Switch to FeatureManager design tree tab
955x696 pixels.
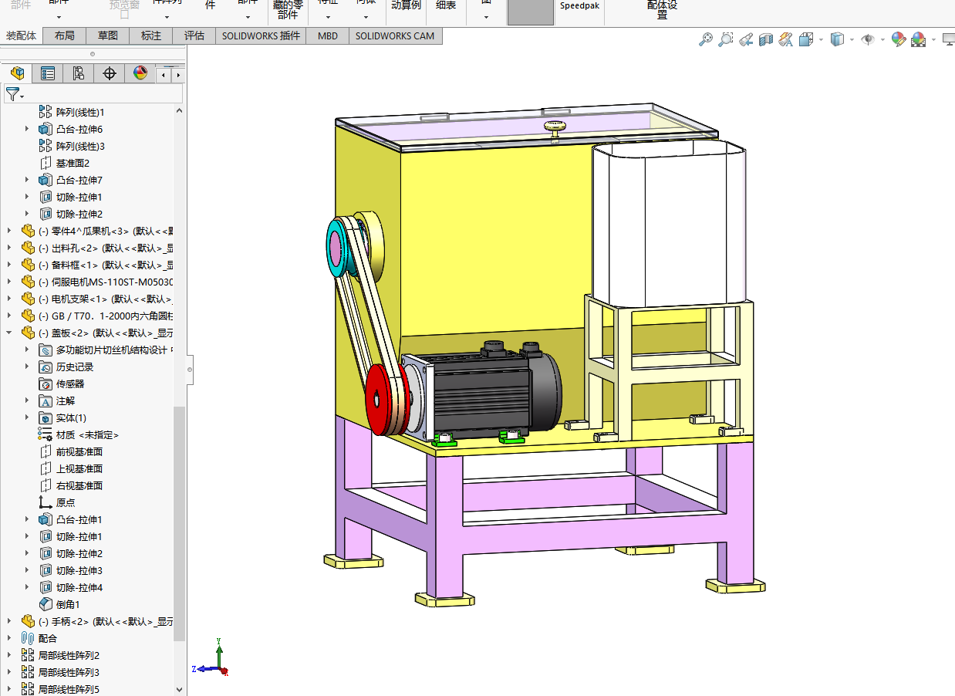pos(17,73)
